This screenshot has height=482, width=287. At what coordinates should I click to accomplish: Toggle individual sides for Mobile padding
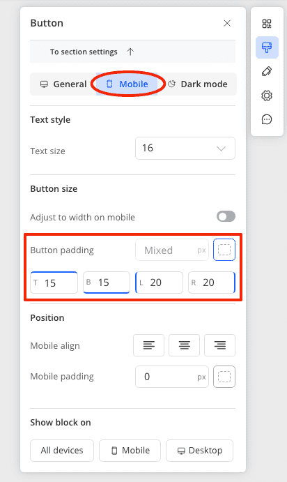click(x=224, y=377)
